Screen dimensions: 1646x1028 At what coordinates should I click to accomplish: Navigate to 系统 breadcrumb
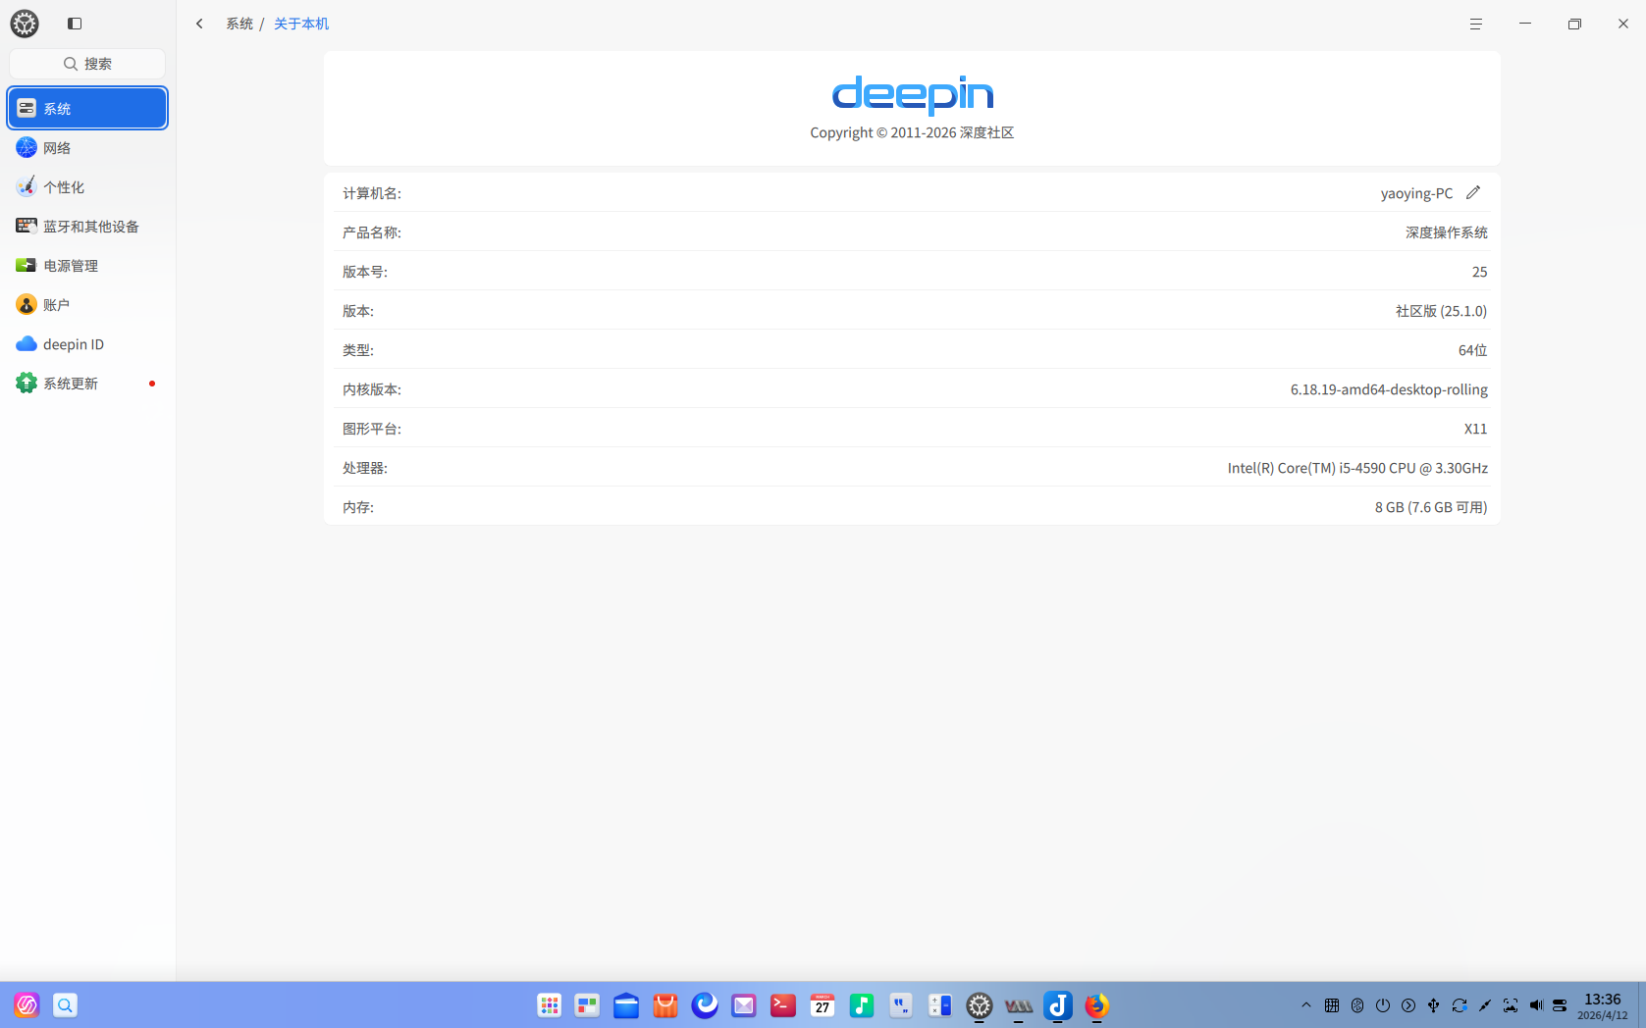point(239,24)
